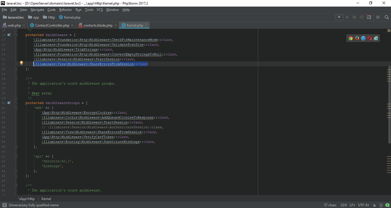Viewport: 391px width, 208px height.
Task: Click Run with Coverage toolbar icon
Action: [x=362, y=17]
